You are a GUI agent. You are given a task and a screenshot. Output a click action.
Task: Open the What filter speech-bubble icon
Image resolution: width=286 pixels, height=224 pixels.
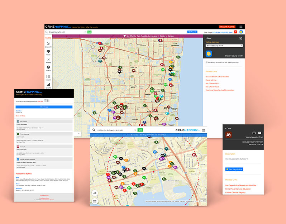coord(48,52)
